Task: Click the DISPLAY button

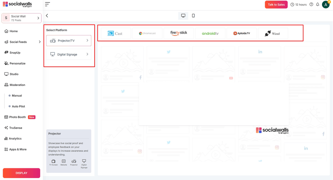Action: point(21,173)
